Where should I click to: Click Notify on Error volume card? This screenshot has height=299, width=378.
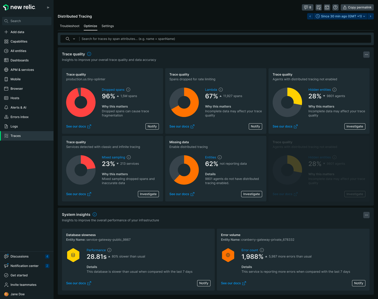358,283
